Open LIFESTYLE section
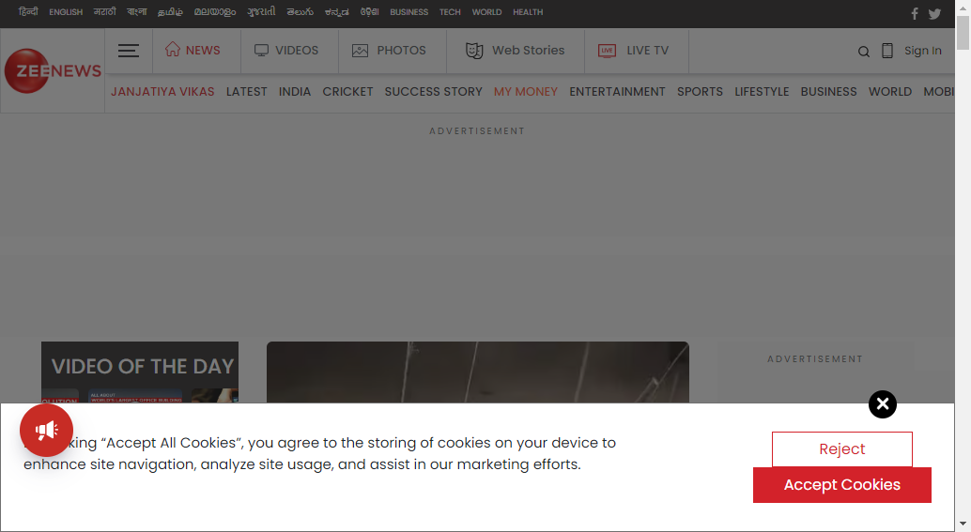The height and width of the screenshot is (532, 971). [x=762, y=92]
